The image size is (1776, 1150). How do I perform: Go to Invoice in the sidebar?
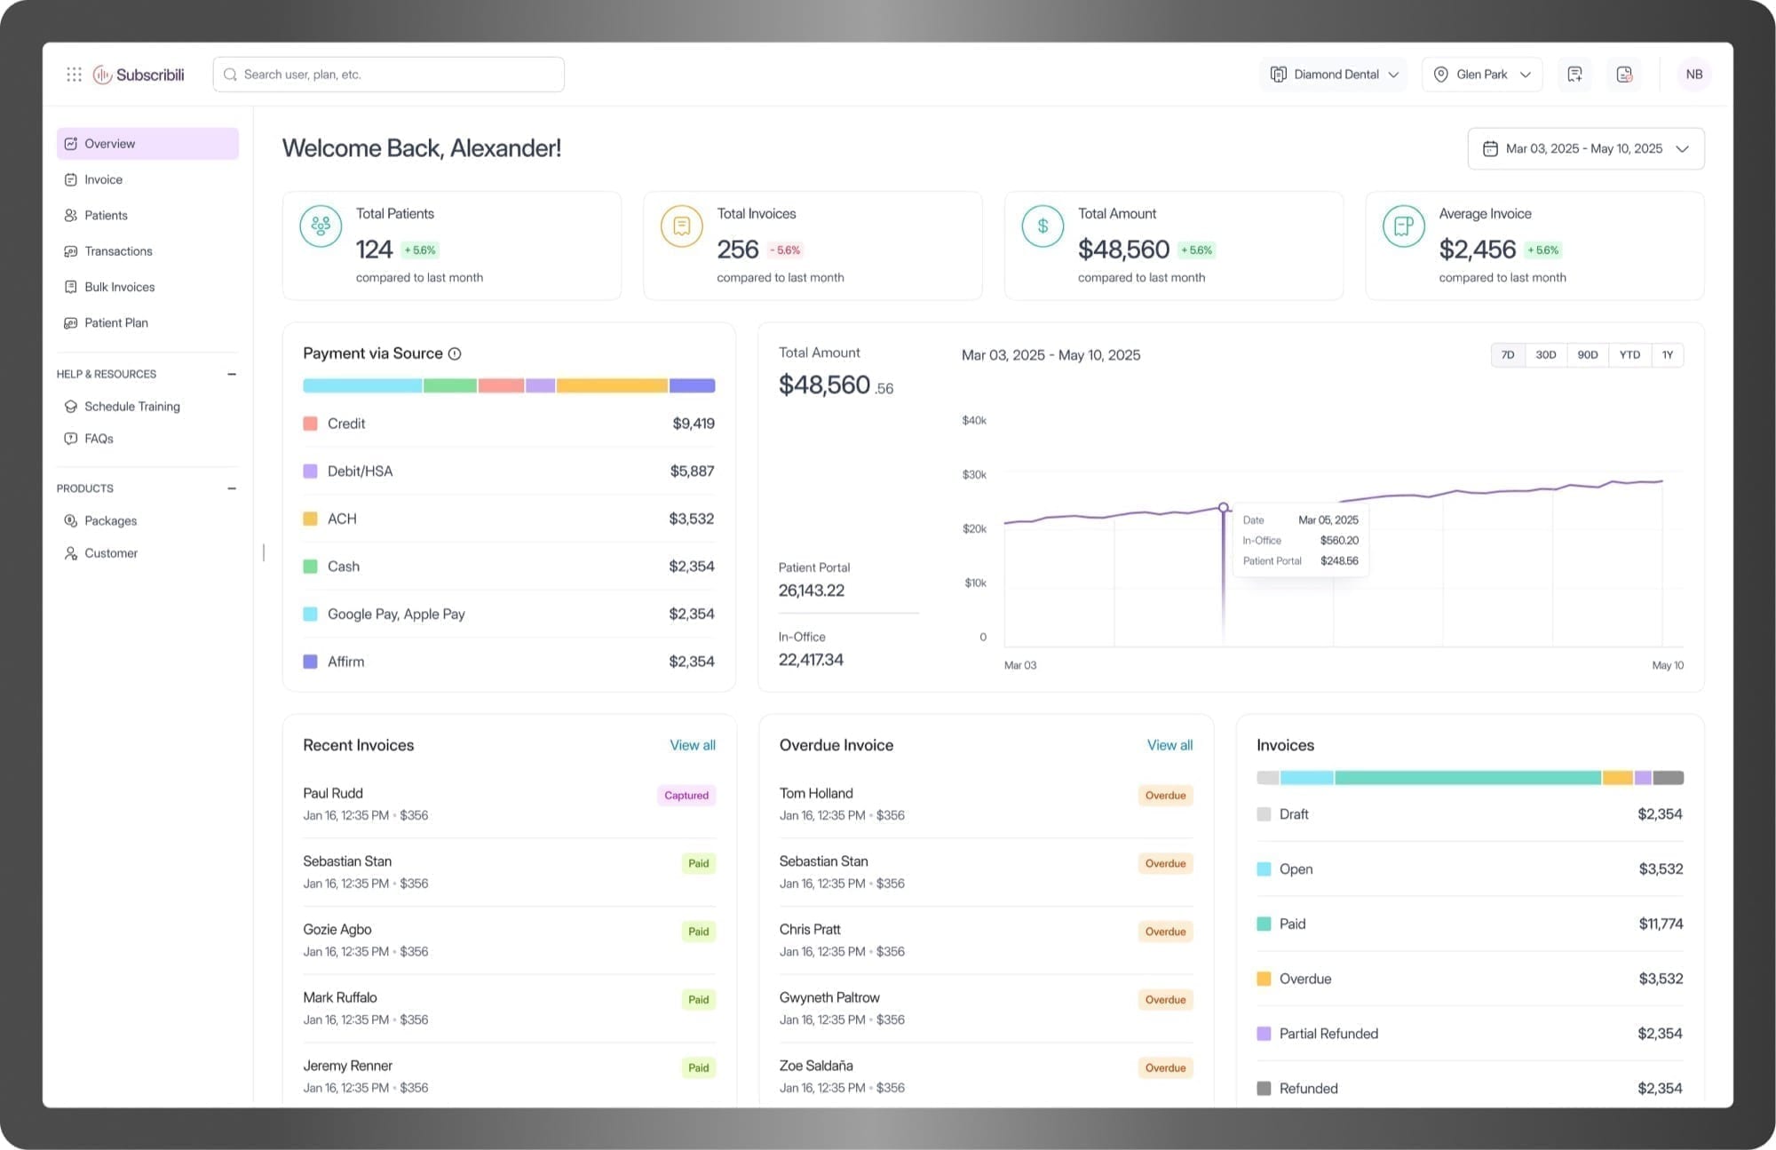pyautogui.click(x=147, y=179)
